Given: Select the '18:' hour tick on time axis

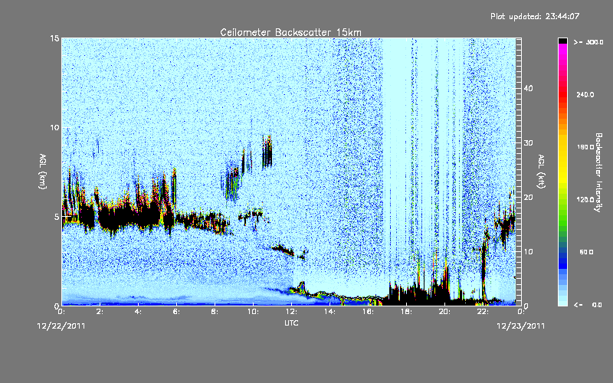Looking at the screenshot, I should (407, 312).
